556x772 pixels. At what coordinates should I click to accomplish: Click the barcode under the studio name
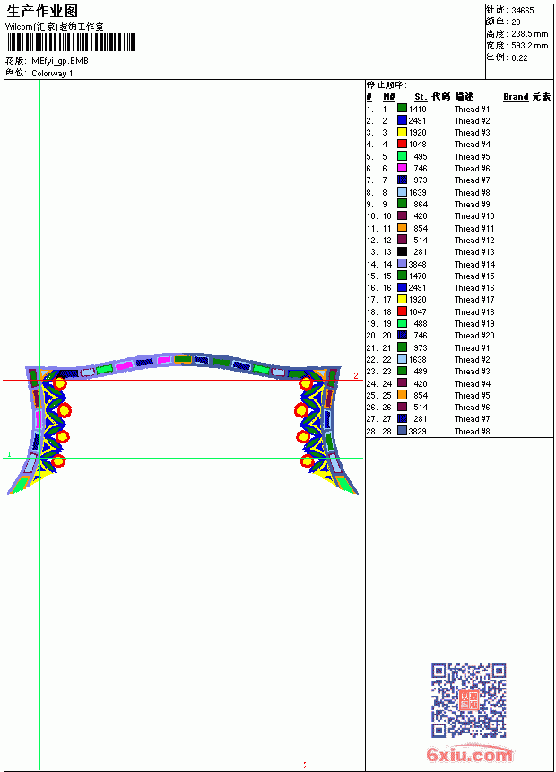point(70,42)
